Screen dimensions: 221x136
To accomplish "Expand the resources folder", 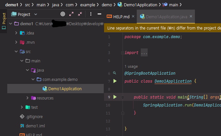I will pyautogui.click(x=27, y=98).
